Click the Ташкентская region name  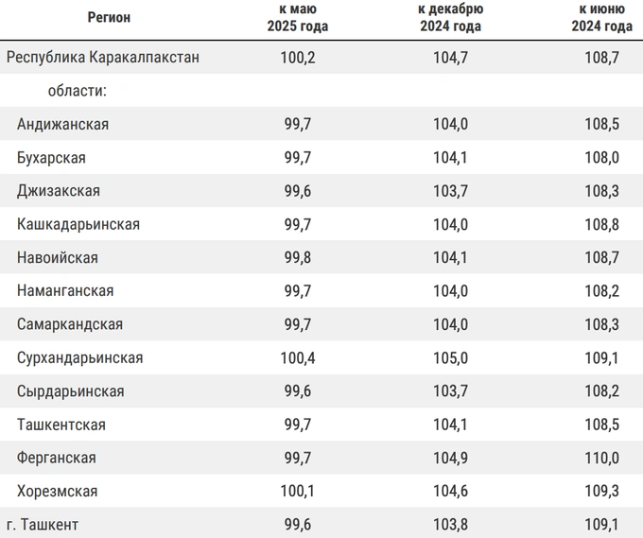pyautogui.click(x=61, y=425)
